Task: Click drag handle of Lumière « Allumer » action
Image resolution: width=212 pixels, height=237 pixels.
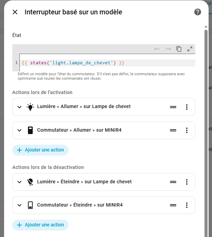Action: (173, 107)
